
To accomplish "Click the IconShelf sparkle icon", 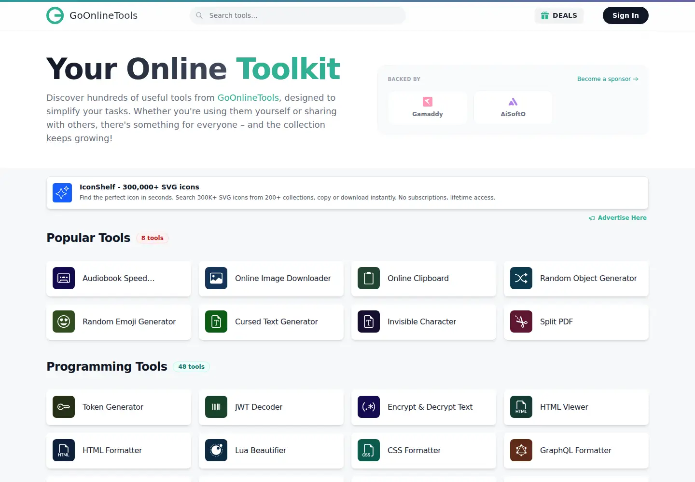I will point(62,193).
